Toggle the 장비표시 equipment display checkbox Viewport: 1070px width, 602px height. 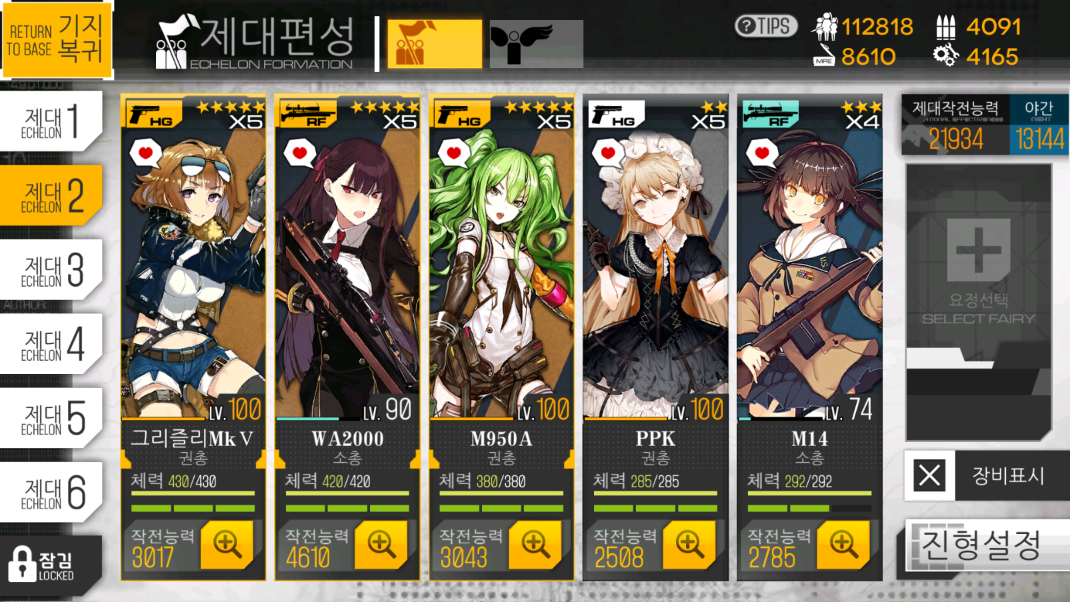tap(929, 475)
